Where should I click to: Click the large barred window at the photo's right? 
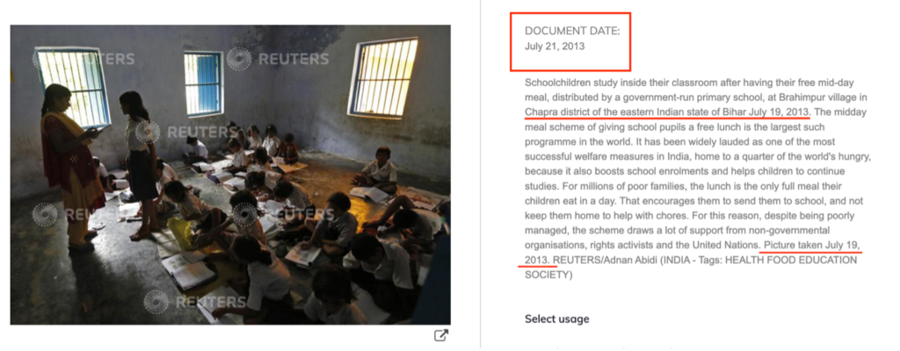click(x=382, y=78)
